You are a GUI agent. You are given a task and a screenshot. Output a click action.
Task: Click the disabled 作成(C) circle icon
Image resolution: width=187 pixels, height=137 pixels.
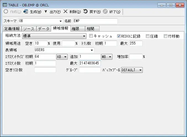tap(6, 11)
